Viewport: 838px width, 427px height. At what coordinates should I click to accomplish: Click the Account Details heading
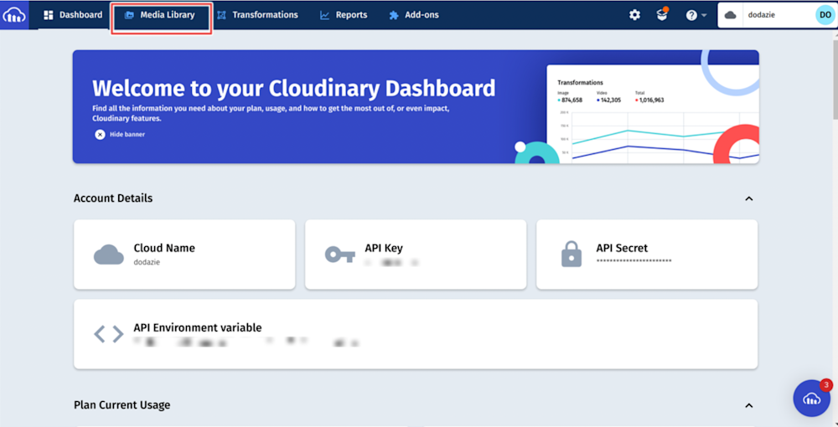(113, 198)
